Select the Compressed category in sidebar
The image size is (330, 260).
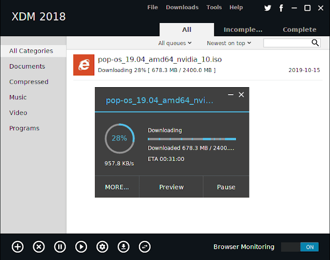pyautogui.click(x=29, y=82)
